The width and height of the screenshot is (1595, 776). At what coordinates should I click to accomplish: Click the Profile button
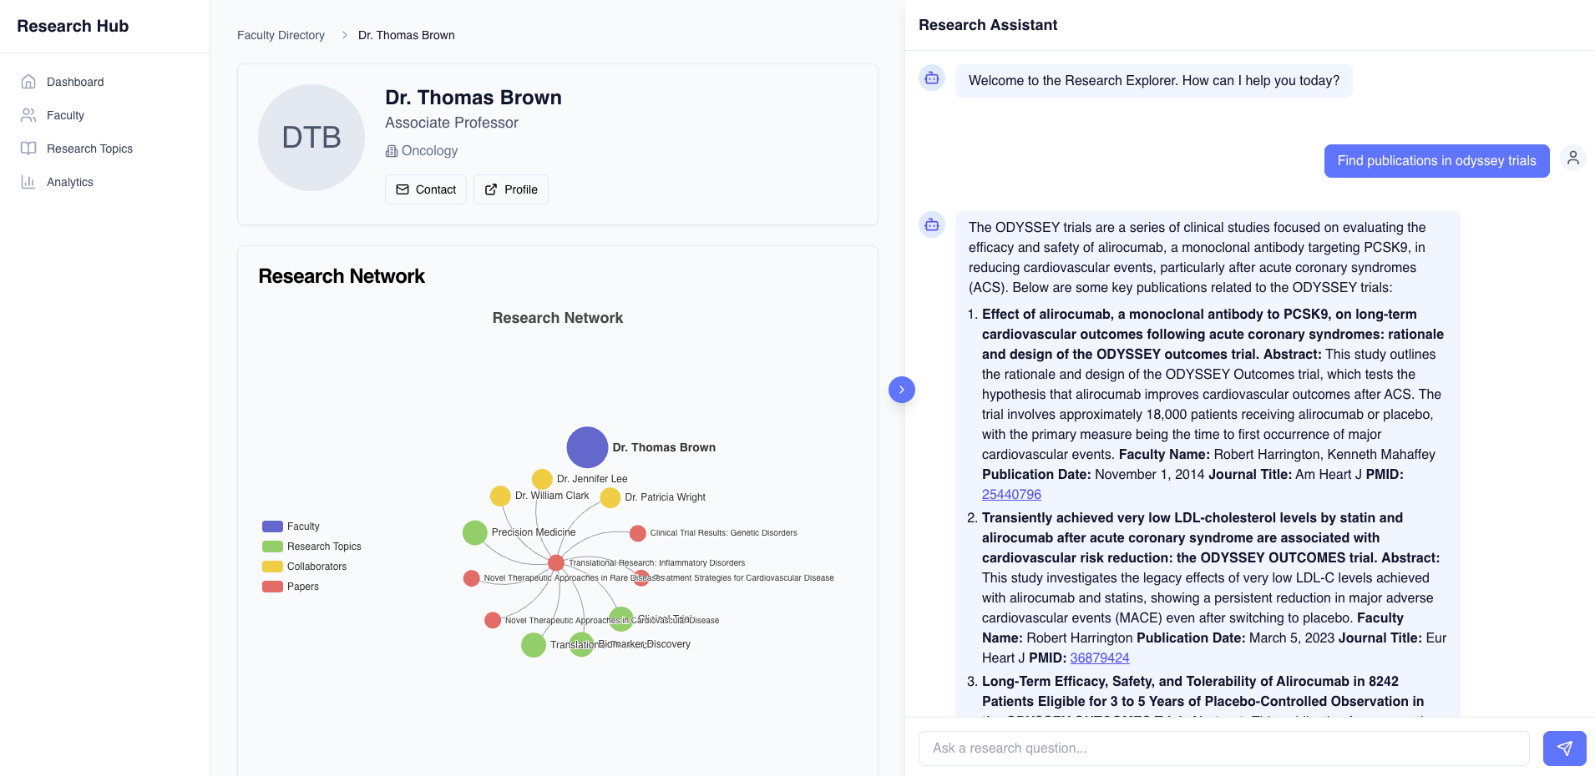pos(510,189)
